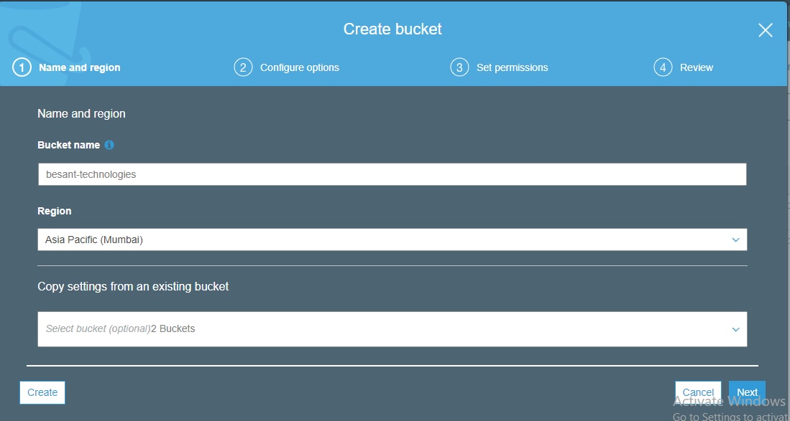Click the Bucket name field label
This screenshot has width=790, height=421.
(68, 145)
